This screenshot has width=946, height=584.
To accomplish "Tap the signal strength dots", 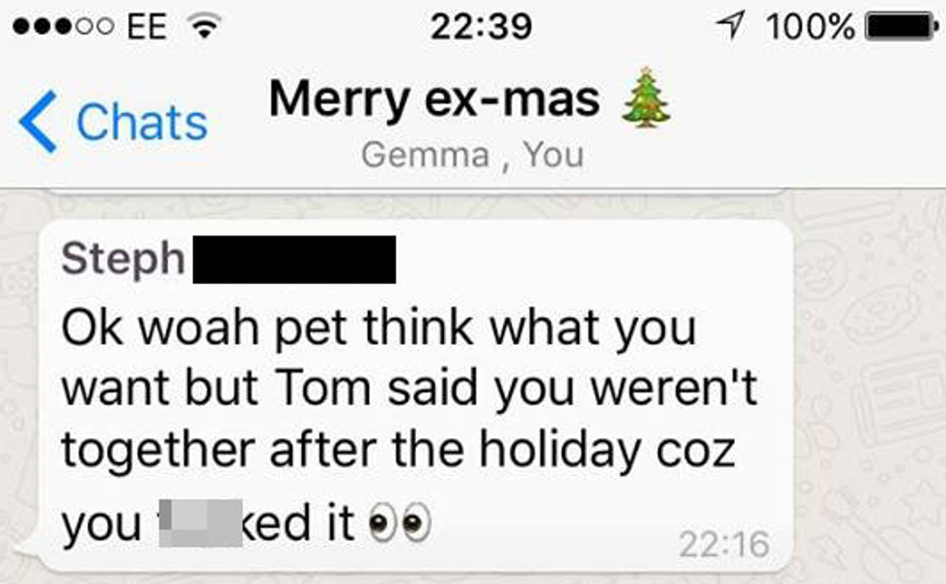I will [63, 27].
